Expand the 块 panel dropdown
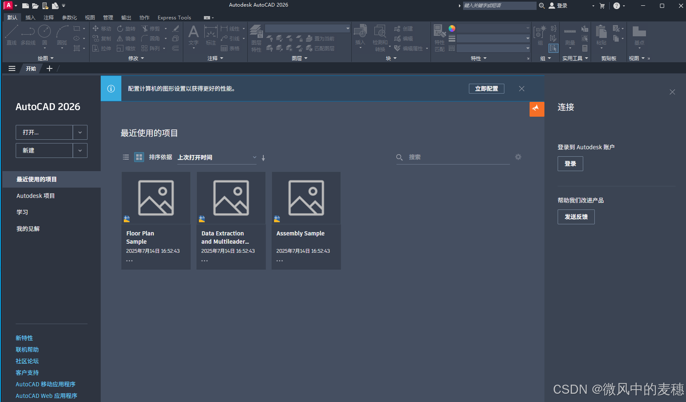This screenshot has height=402, width=686. 391,59
